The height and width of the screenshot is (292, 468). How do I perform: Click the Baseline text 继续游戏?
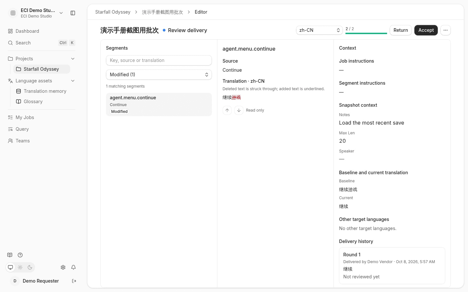pos(348,189)
